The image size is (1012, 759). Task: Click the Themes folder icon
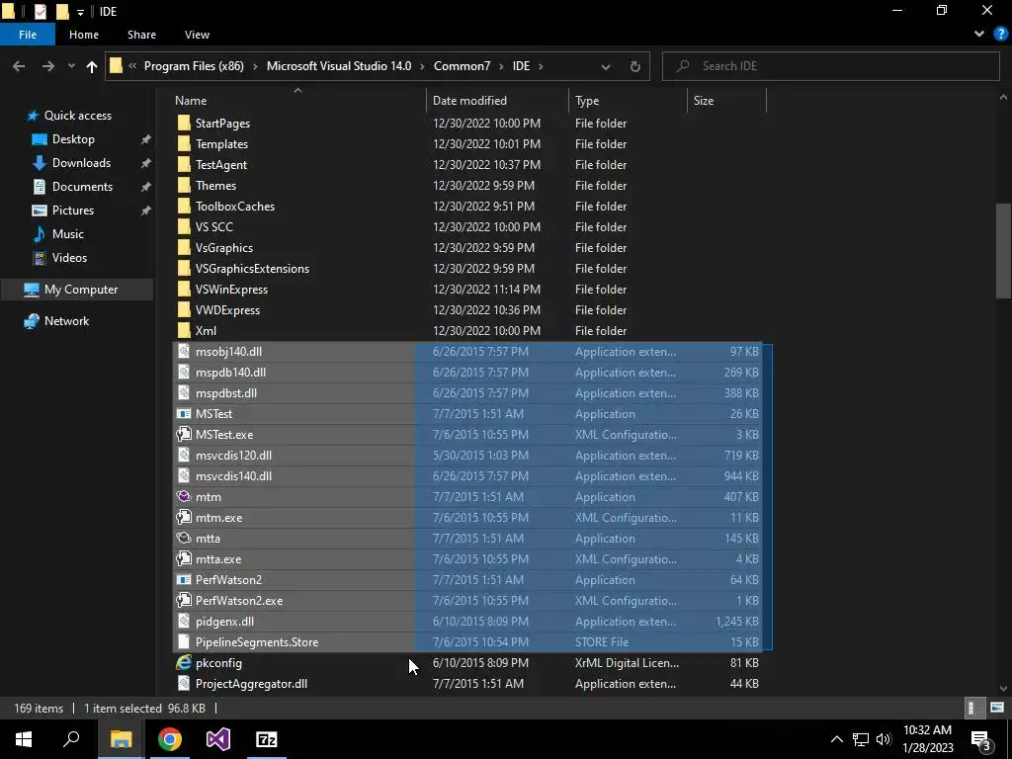click(x=184, y=185)
